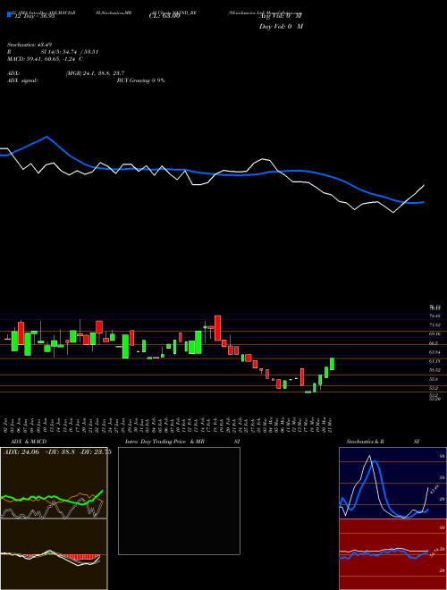Click the tallest red candlestick at the peak
447x590 pixels.
[217, 328]
